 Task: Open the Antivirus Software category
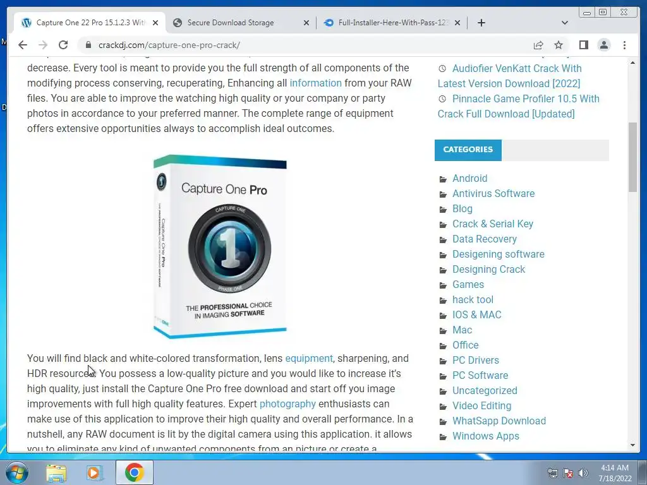[x=493, y=193]
